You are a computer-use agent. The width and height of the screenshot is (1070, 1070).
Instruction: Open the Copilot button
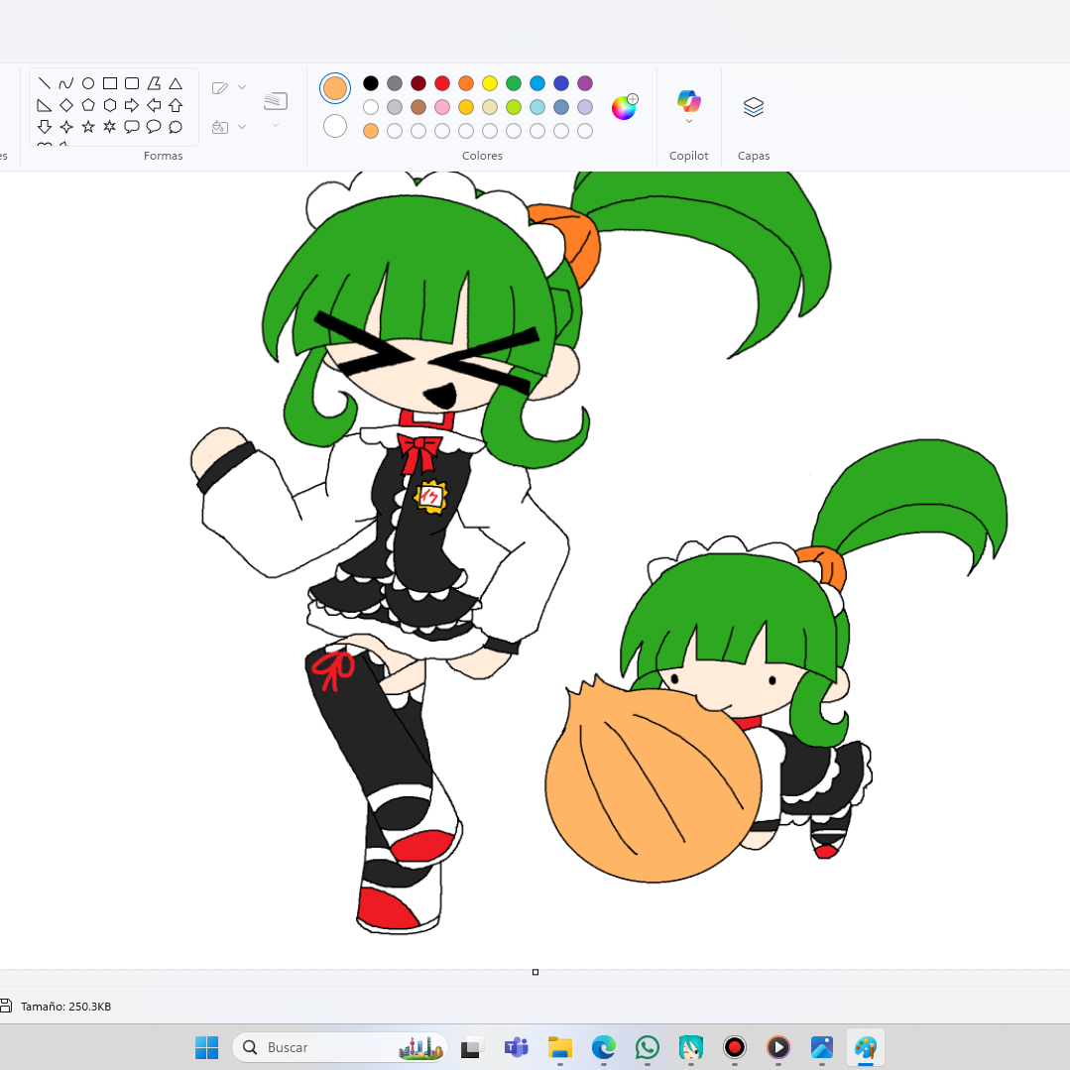[x=688, y=101]
